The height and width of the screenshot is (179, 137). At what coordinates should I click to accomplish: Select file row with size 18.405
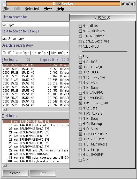36,94
